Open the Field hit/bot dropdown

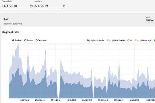[x=150, y=20]
